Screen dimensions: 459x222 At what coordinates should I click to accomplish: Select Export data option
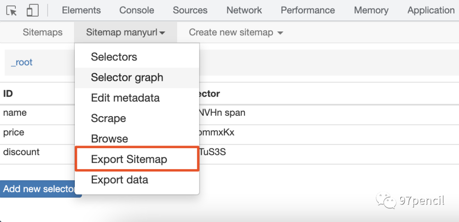[119, 179]
